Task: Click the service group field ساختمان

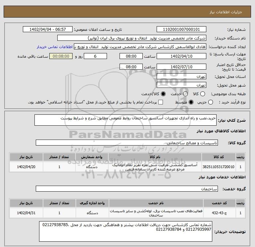Action: tap(127, 189)
